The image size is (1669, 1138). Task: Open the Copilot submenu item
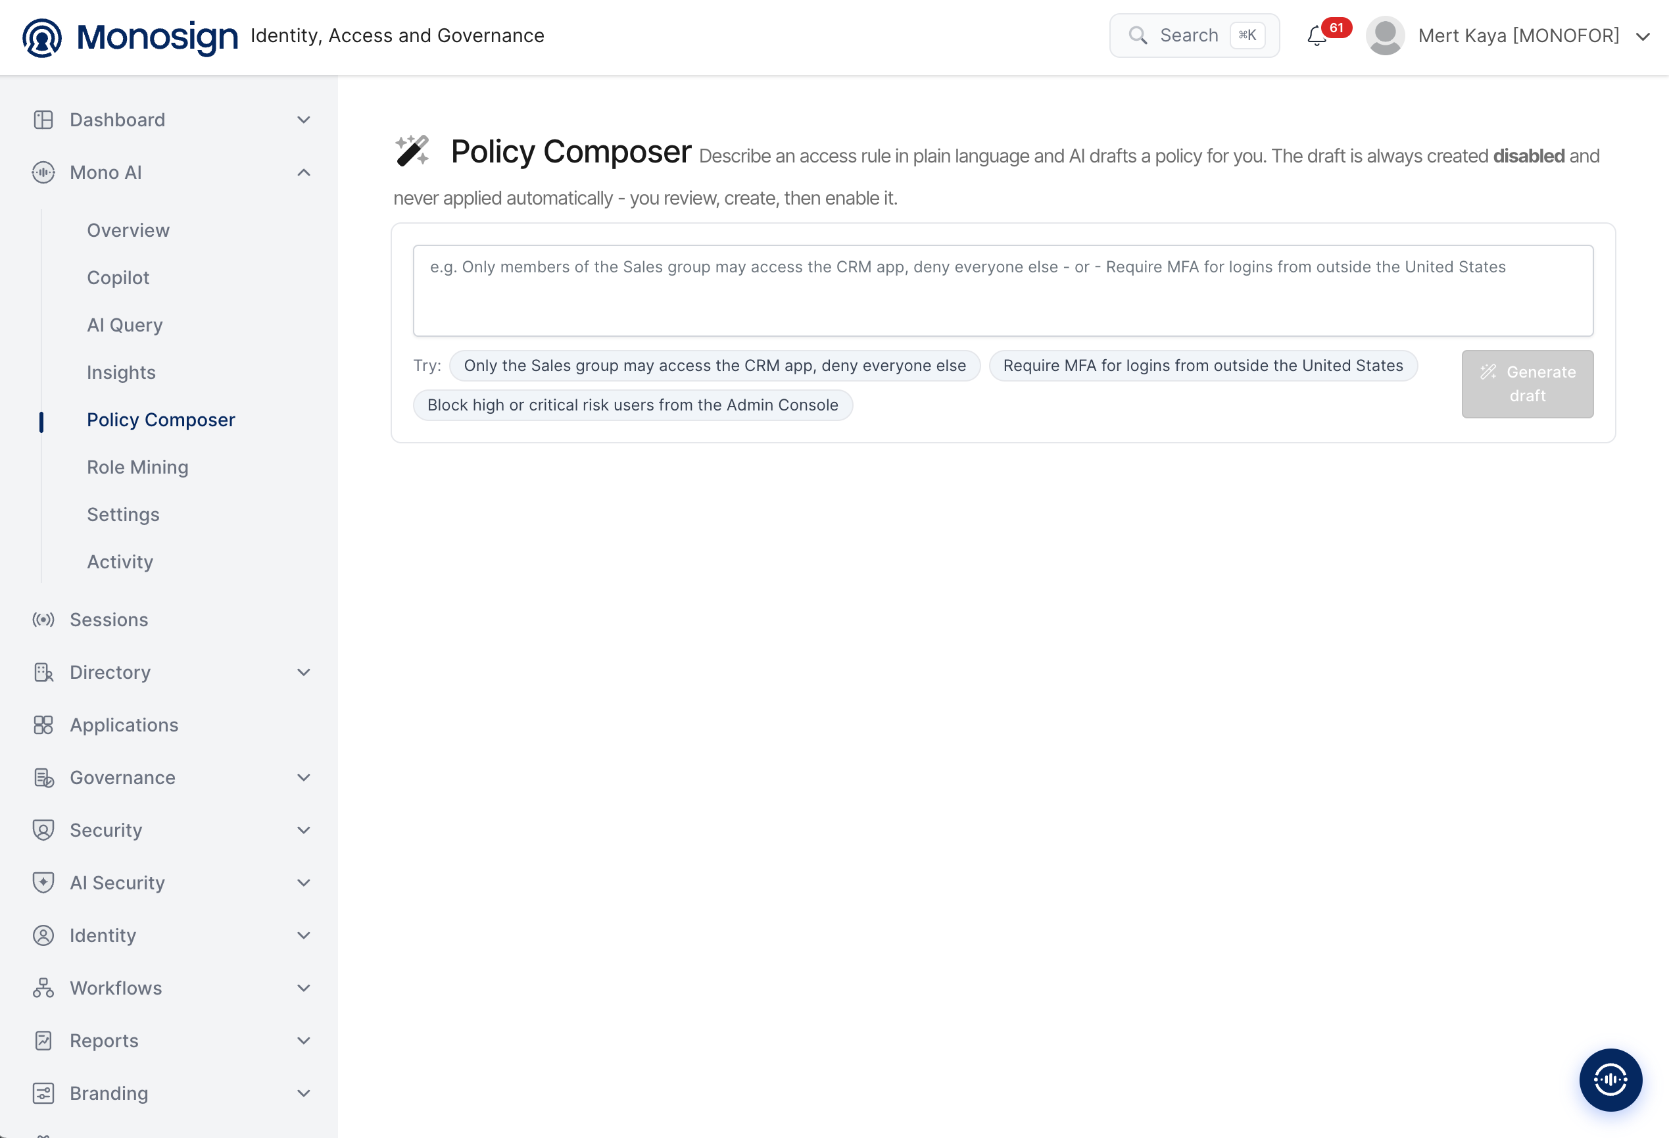[x=118, y=278]
